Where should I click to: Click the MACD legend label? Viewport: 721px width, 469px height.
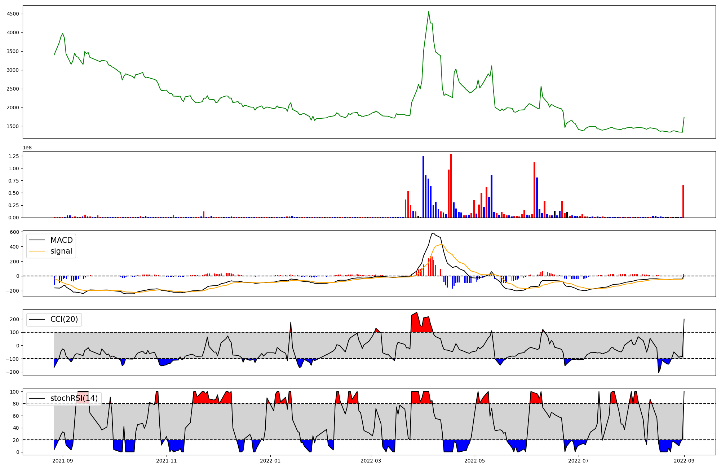coord(61,240)
